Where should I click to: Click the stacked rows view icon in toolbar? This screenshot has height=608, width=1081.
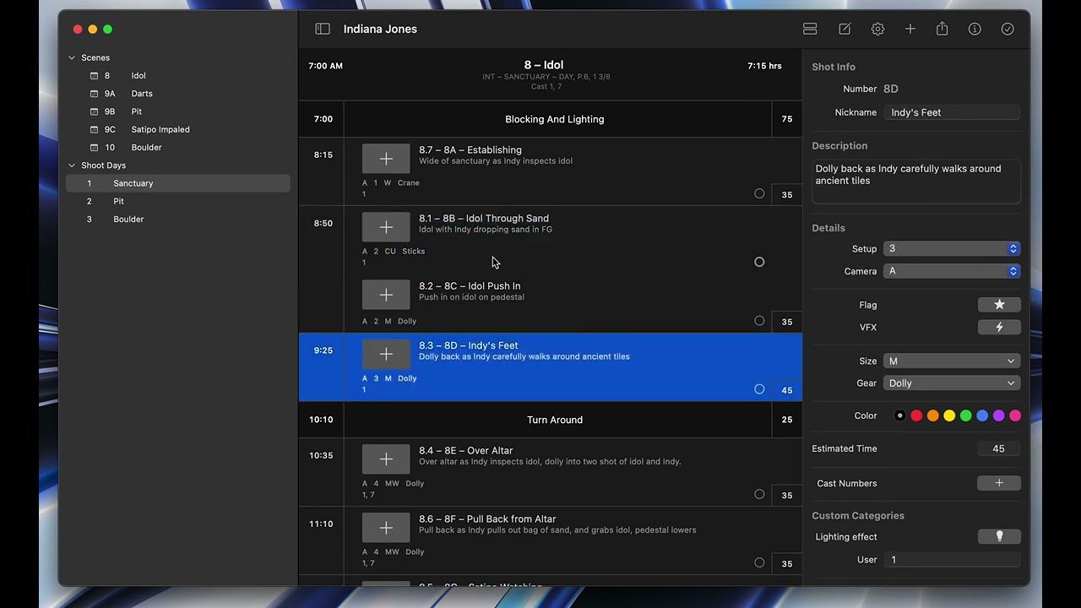coord(810,29)
